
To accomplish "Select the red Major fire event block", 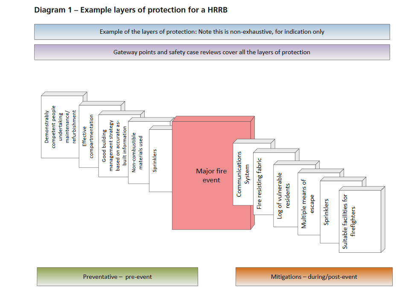I will [211, 175].
